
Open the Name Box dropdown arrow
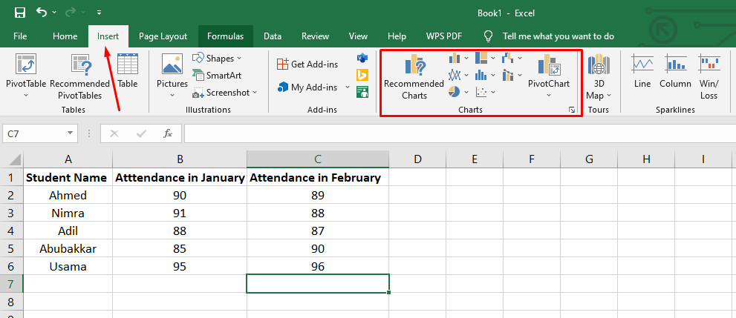click(x=71, y=133)
